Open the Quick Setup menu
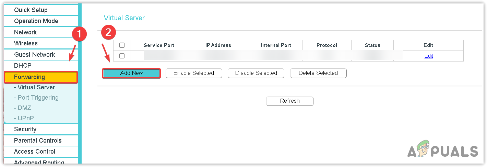Image resolution: width=487 pixels, height=167 pixels. (x=31, y=10)
